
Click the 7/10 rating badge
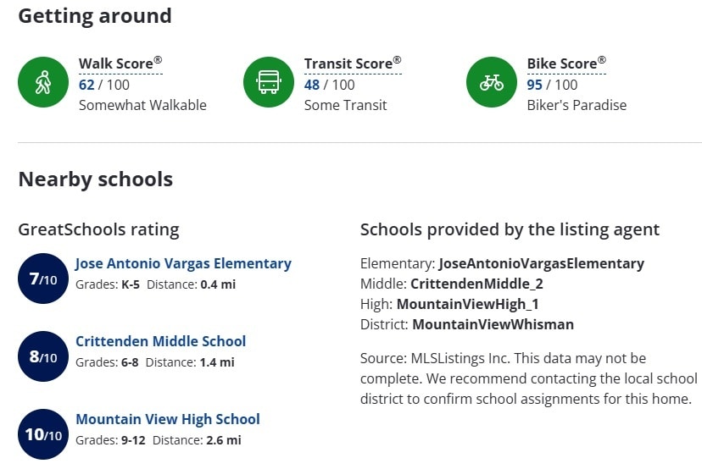(x=43, y=279)
